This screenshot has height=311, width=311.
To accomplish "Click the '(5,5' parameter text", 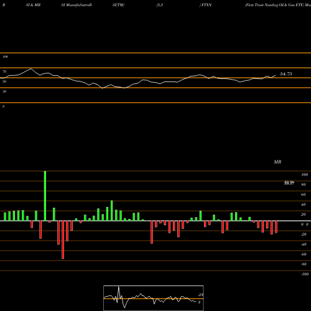I will click(160, 5).
